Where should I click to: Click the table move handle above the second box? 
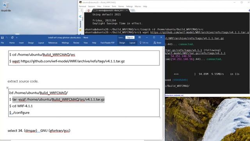7,88
